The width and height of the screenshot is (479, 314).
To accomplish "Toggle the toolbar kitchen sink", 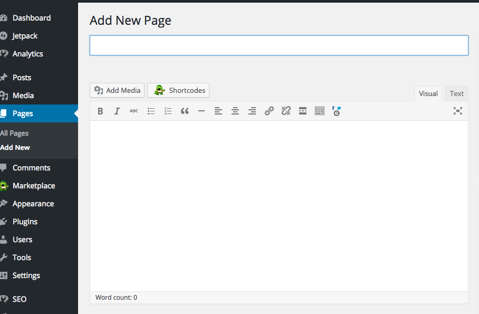I will coord(320,111).
